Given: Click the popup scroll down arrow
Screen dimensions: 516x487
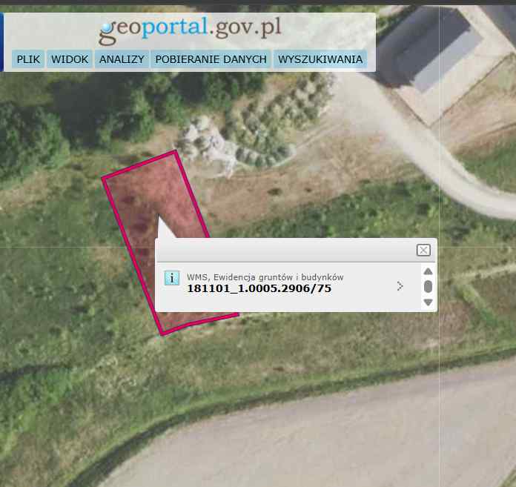Looking at the screenshot, I should 428,302.
